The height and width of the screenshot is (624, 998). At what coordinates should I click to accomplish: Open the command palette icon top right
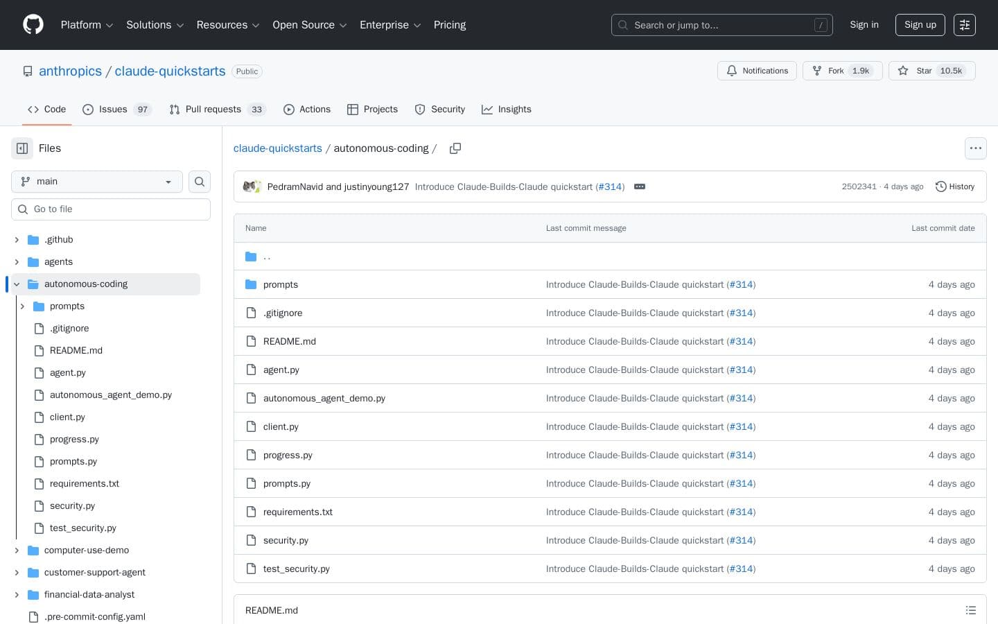[965, 25]
